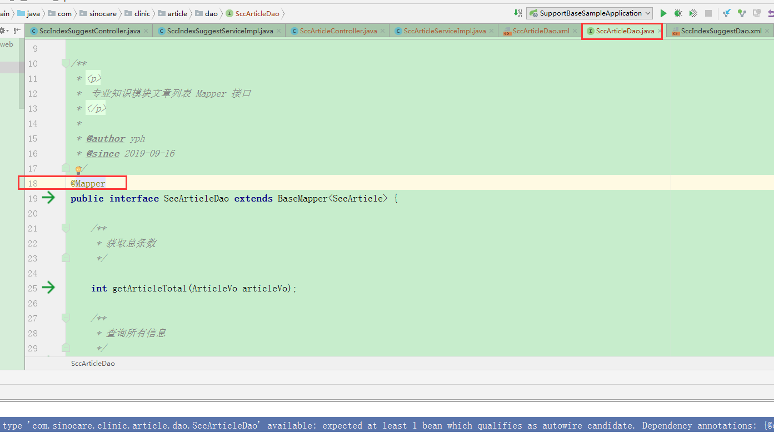Switch to SccArticleDao.xml tab
774x438 pixels.
[x=541, y=31]
